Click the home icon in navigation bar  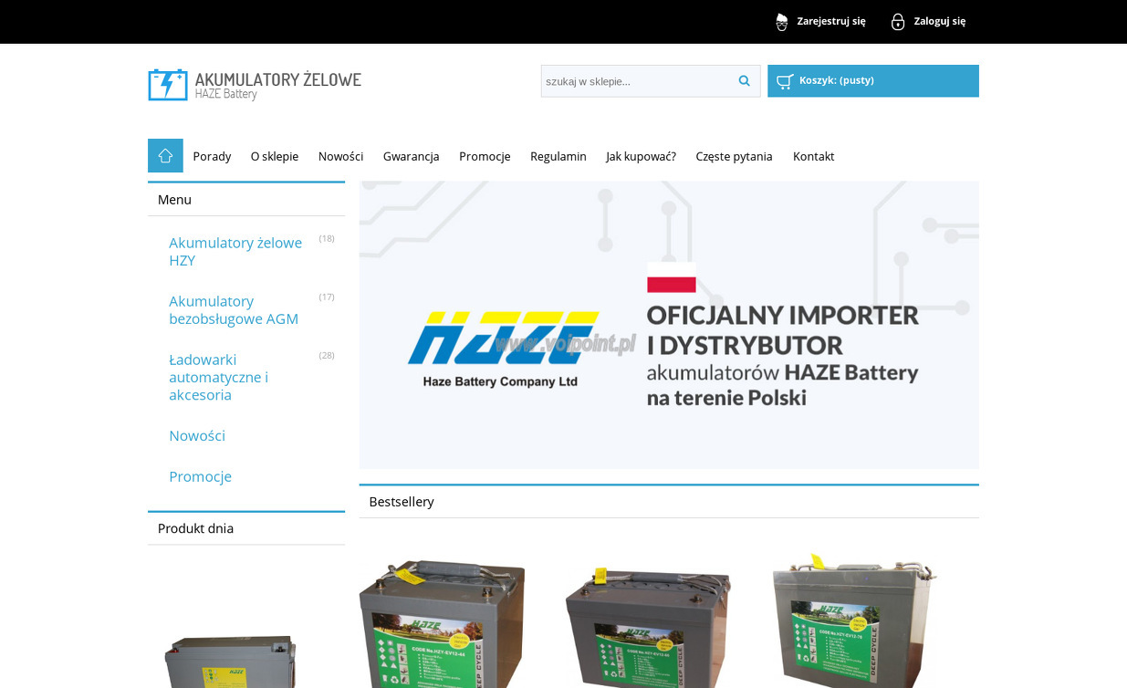(x=165, y=156)
